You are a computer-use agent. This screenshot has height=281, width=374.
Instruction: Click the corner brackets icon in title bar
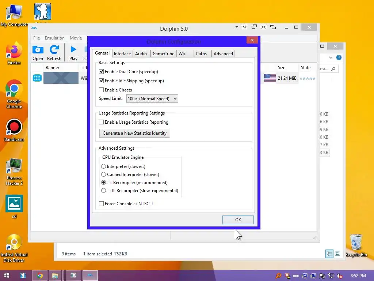coord(273,27)
